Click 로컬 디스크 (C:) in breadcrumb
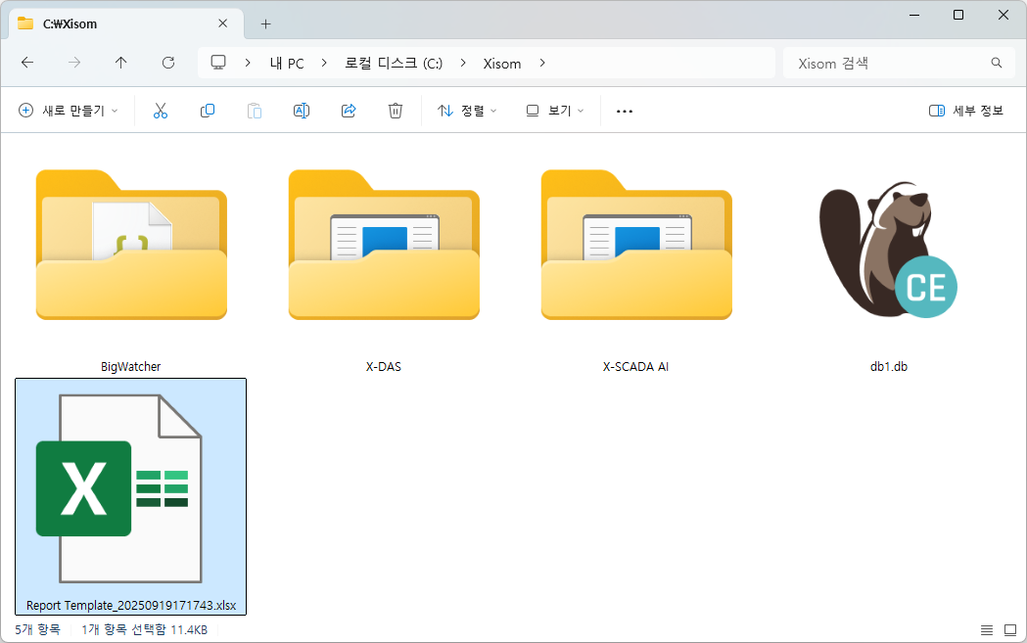The image size is (1027, 643). 394,63
